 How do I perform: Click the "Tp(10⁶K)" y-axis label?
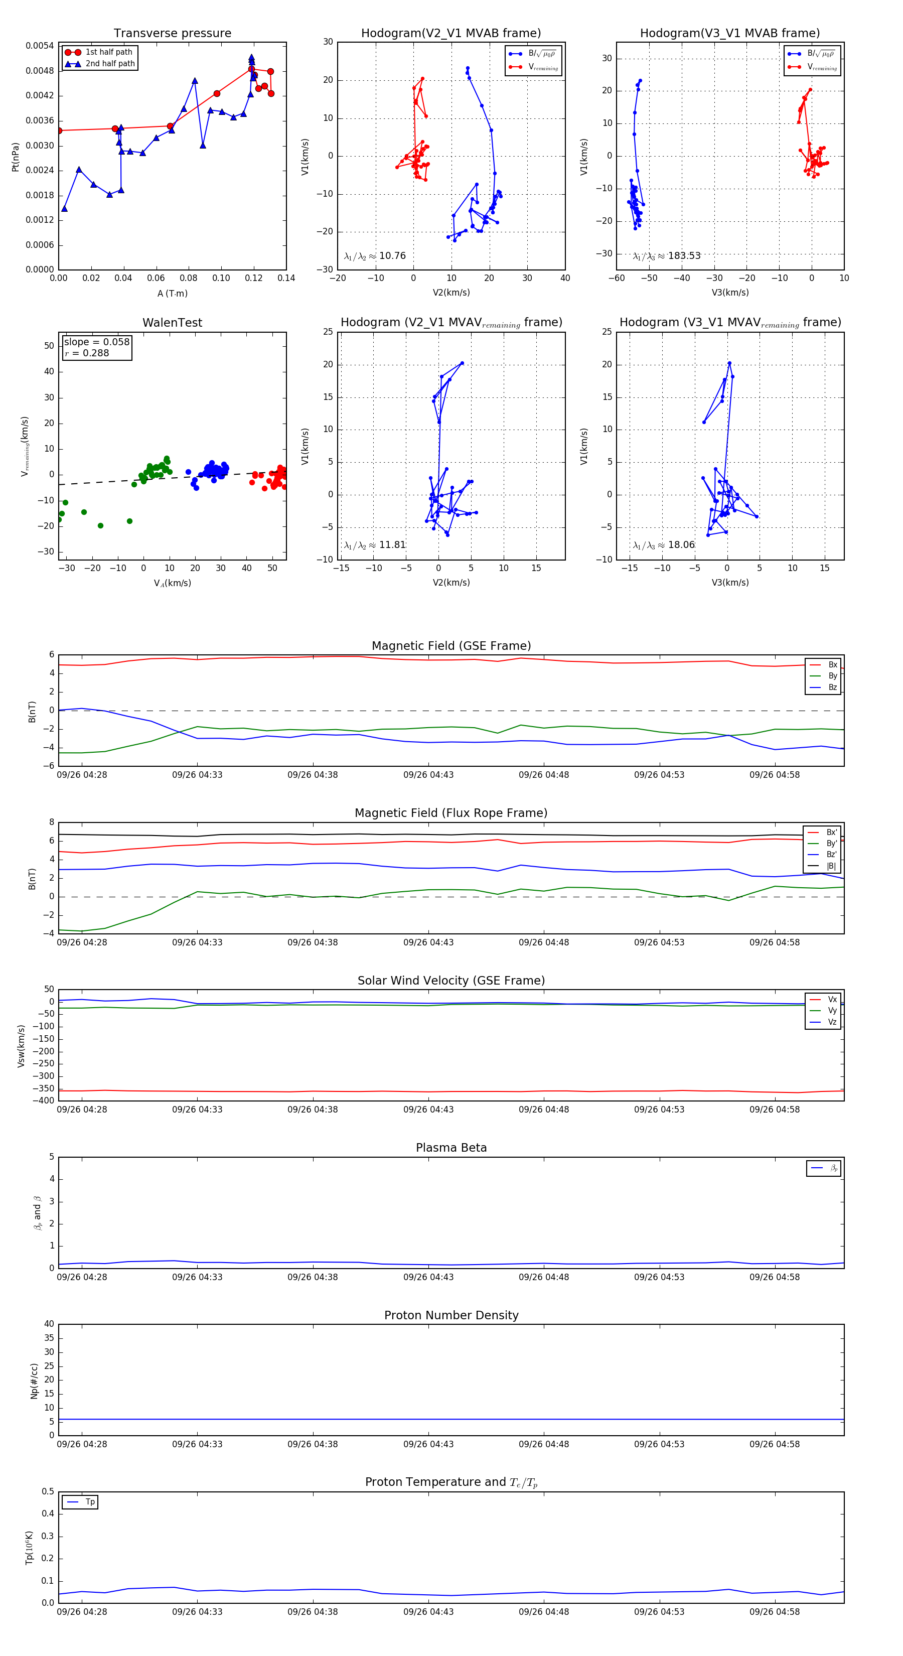(x=30, y=1548)
